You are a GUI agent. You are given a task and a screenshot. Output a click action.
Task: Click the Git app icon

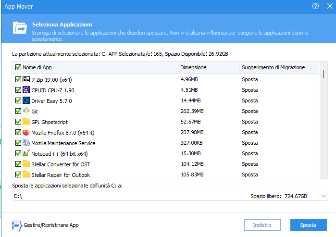[26, 111]
